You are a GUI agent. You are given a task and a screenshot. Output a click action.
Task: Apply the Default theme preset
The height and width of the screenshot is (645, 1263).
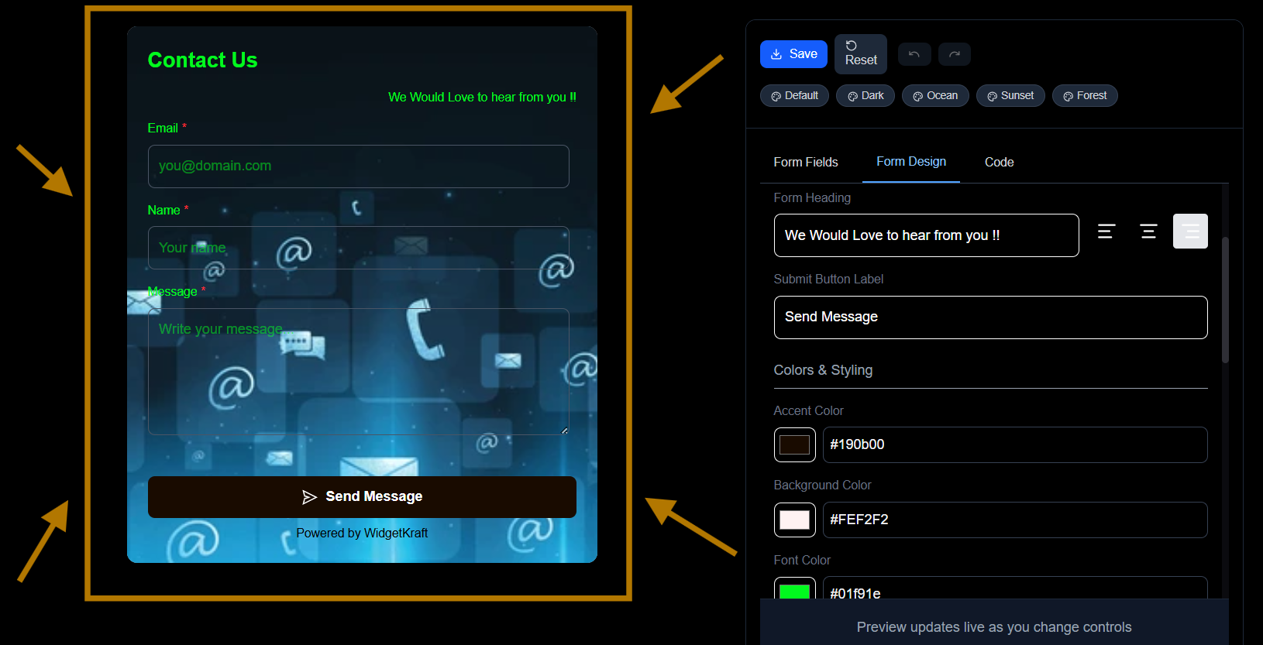point(794,96)
